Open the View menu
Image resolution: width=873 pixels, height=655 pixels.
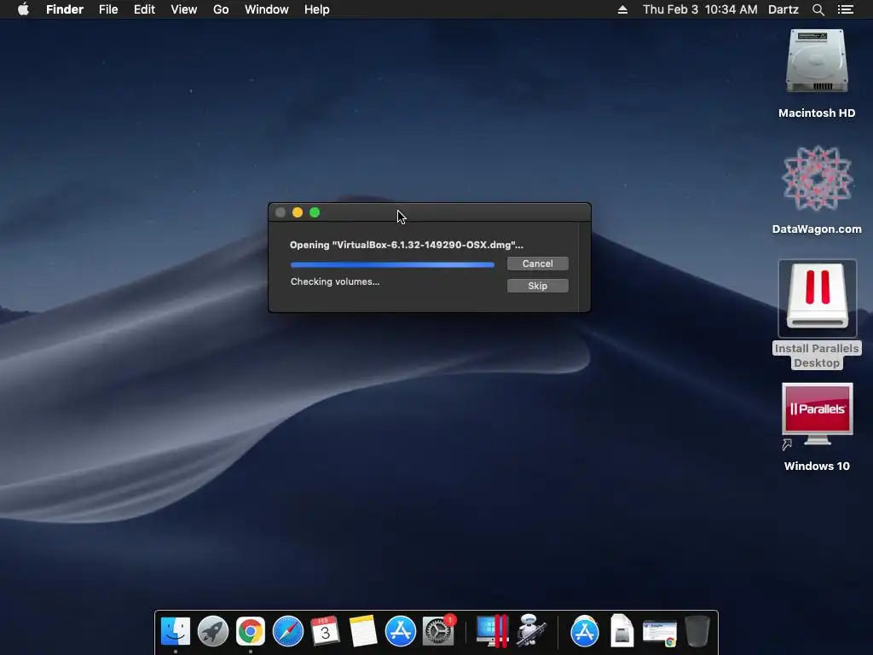pyautogui.click(x=184, y=9)
